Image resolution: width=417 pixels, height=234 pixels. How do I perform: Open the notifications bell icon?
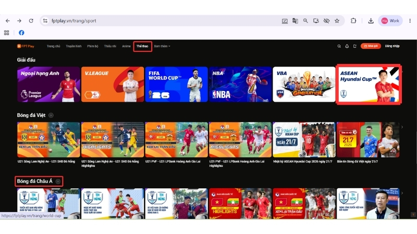coord(347,46)
